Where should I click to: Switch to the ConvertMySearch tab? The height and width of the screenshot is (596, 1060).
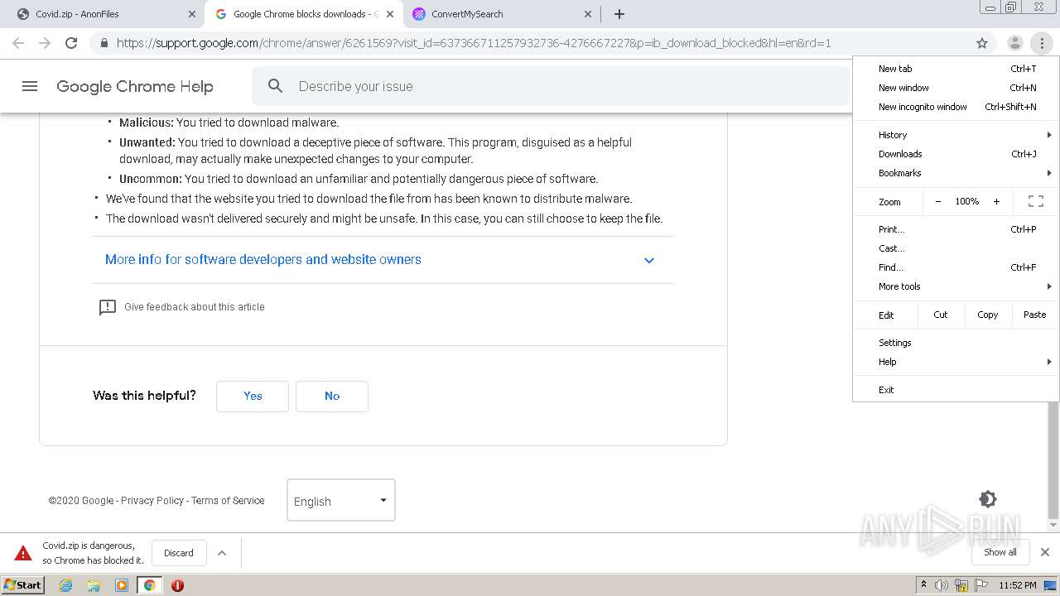(x=502, y=14)
